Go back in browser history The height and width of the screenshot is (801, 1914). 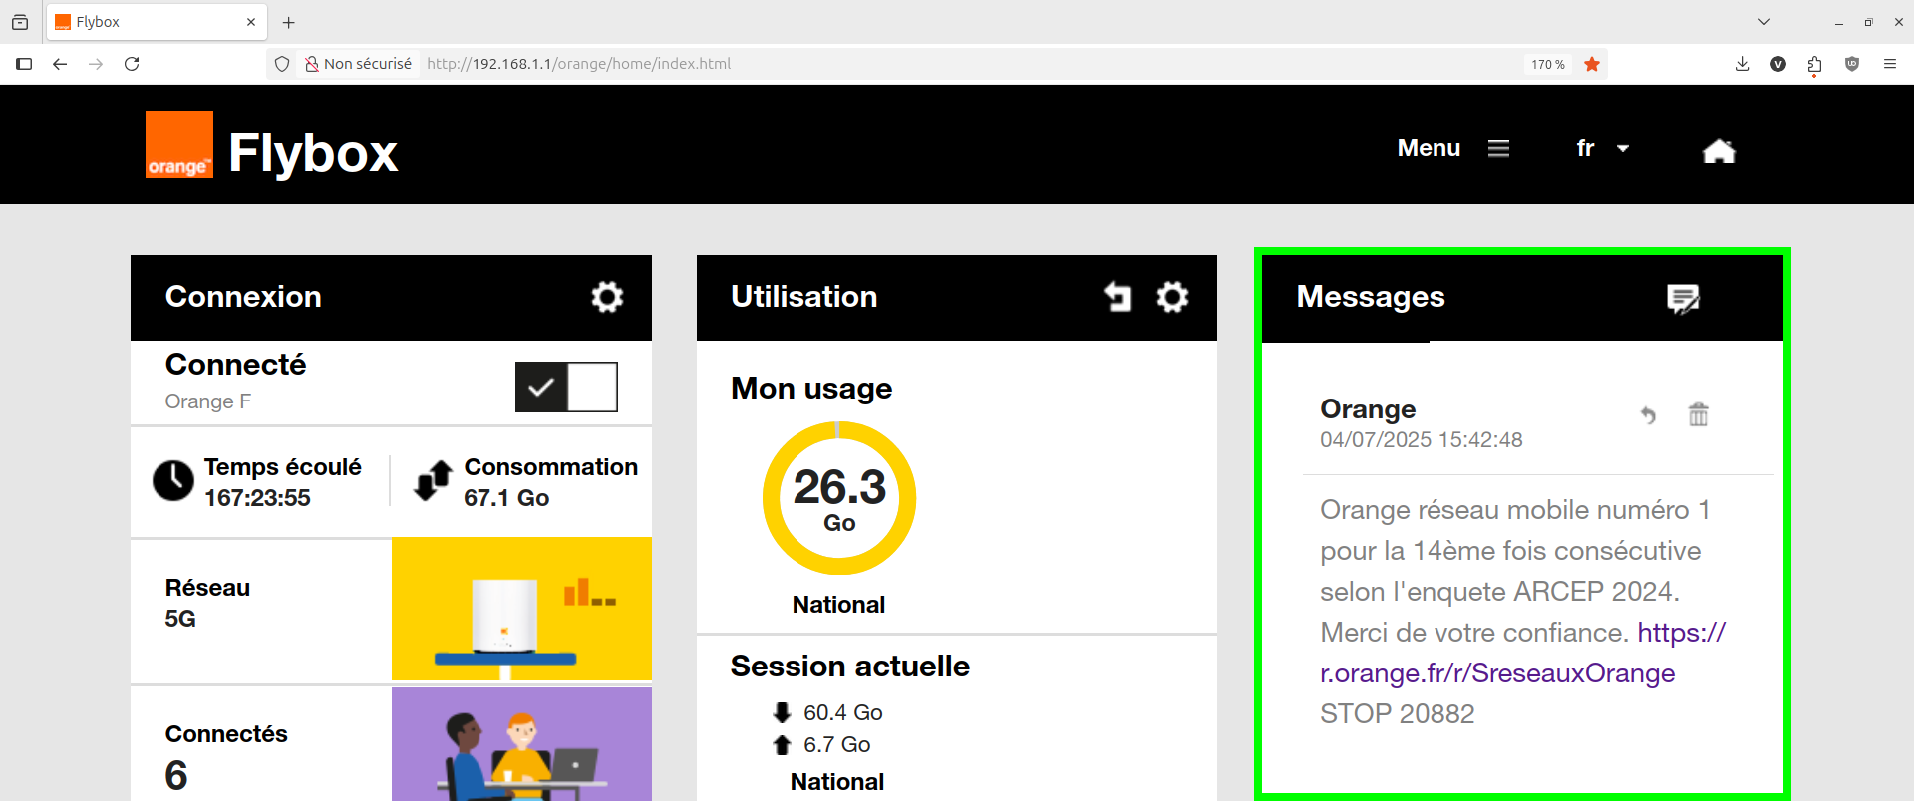click(x=60, y=64)
